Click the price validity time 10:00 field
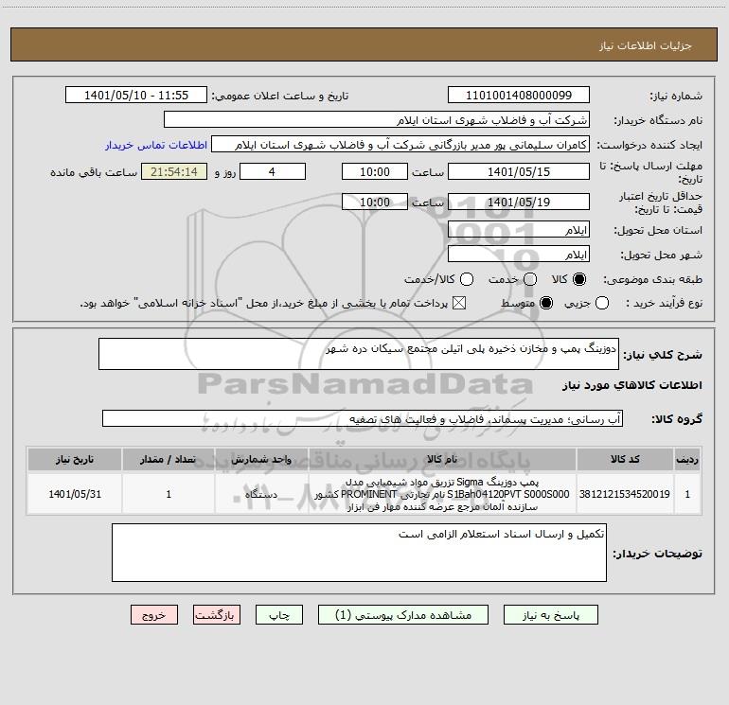The image size is (729, 705). [x=375, y=202]
